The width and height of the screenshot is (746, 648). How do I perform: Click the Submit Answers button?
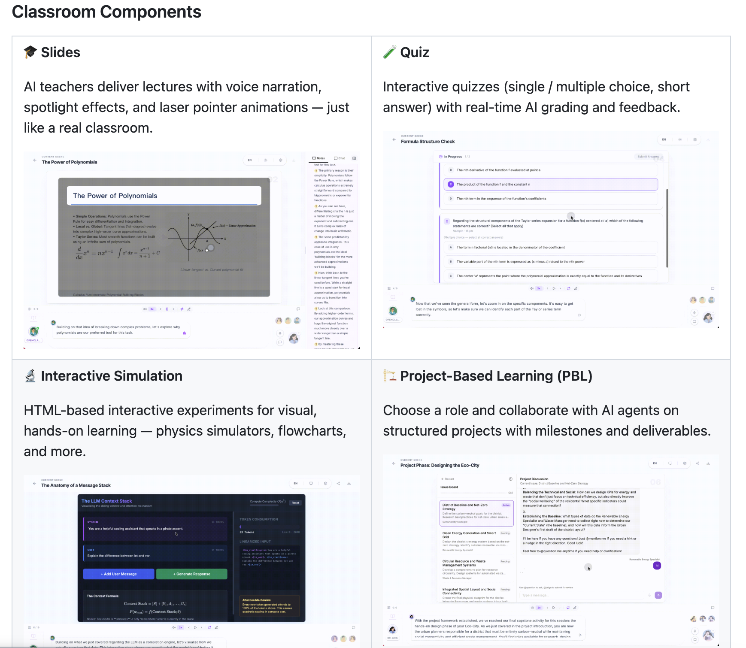point(649,157)
